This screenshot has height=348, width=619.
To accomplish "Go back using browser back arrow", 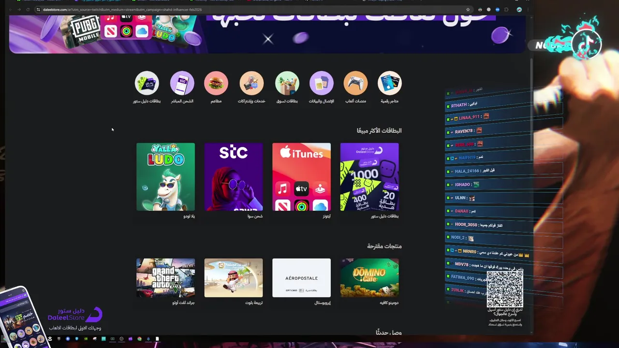I will 12,10.
